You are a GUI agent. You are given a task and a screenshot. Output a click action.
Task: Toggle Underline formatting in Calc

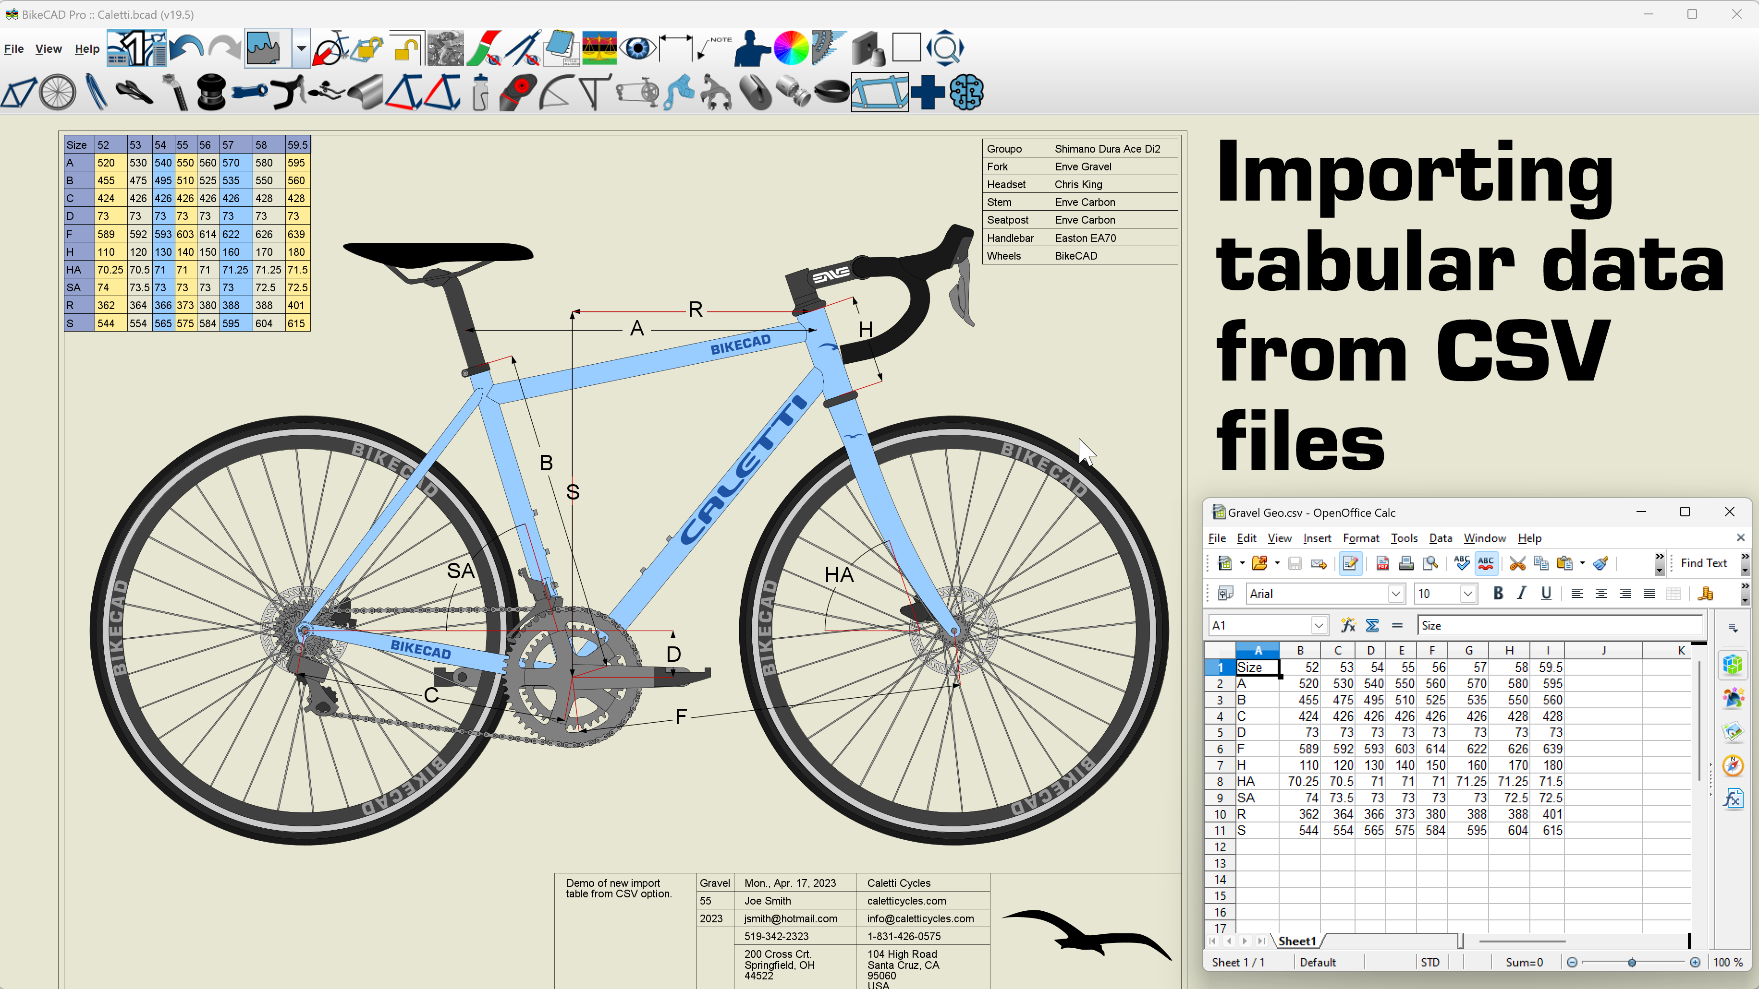coord(1546,594)
